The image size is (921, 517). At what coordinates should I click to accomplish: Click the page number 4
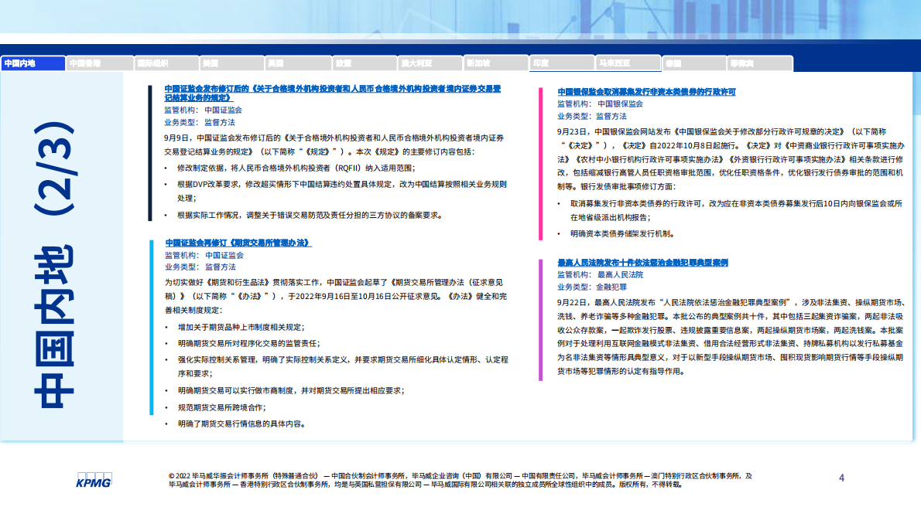(841, 478)
